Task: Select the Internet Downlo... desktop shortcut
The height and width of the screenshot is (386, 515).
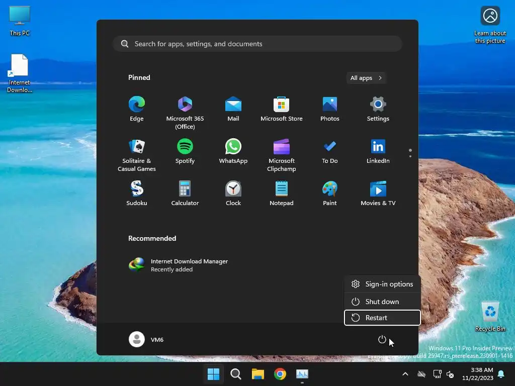Action: click(x=20, y=73)
